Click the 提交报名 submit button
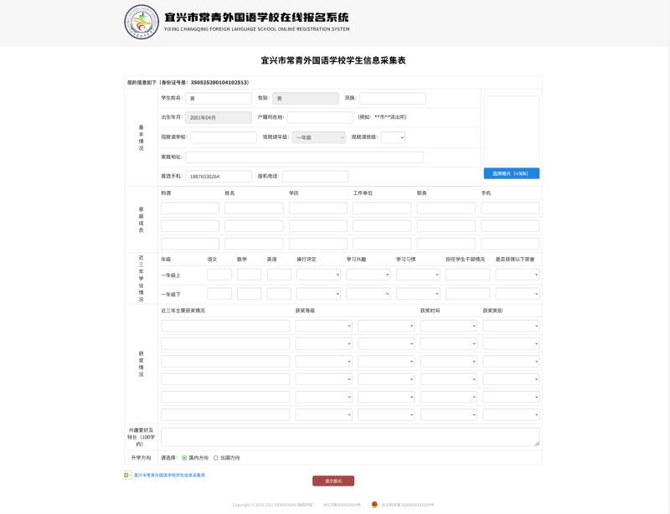This screenshot has height=514, width=670. point(333,480)
